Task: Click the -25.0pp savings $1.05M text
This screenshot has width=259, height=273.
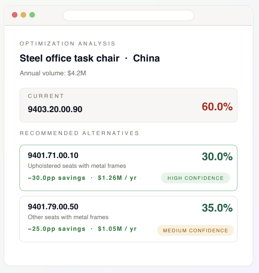Action: (x=82, y=229)
